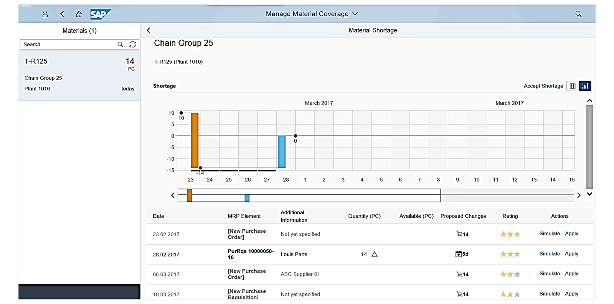Select material T-R125 in list
614x304 pixels.
[79, 76]
